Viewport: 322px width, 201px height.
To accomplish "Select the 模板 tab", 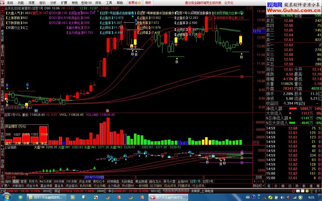I will pyautogui.click(x=16, y=181).
